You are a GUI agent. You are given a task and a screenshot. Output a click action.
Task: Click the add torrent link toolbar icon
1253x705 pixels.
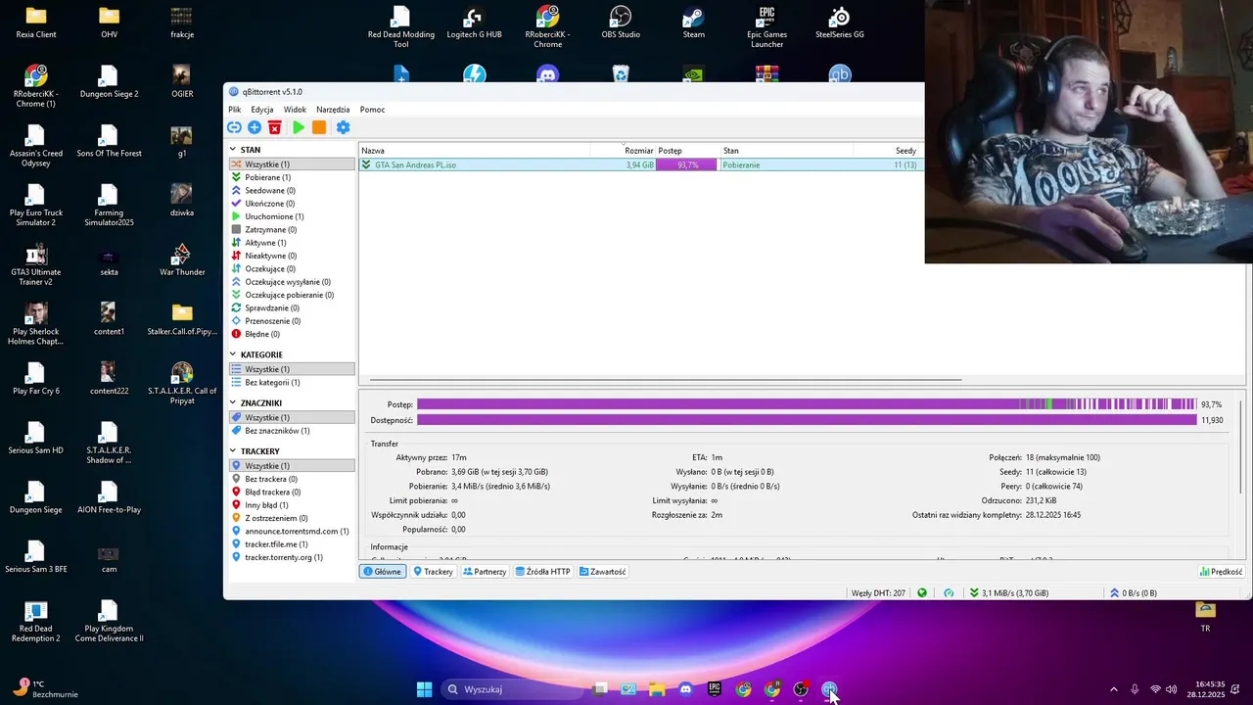pyautogui.click(x=234, y=127)
